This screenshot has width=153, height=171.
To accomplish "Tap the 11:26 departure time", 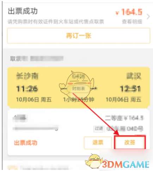I will 27,89.
